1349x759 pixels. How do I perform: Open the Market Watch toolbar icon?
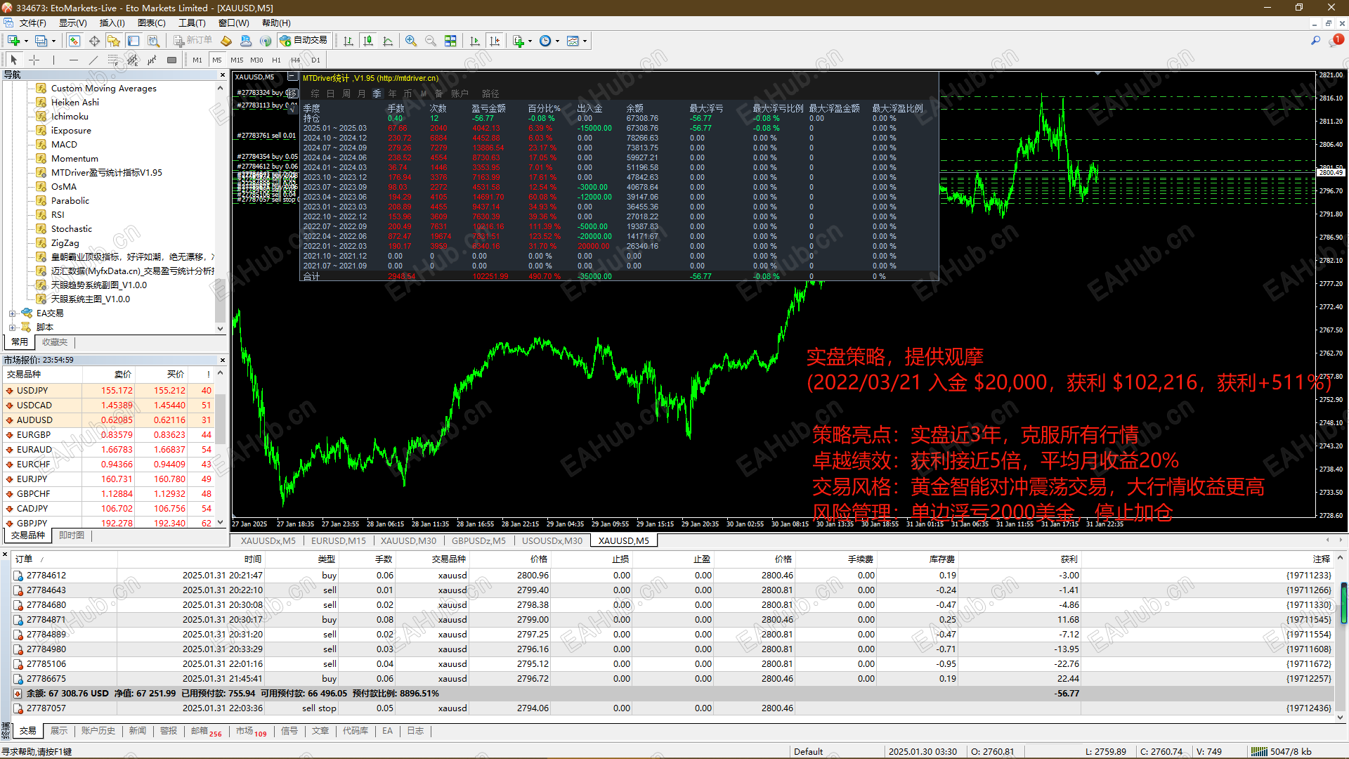74,41
